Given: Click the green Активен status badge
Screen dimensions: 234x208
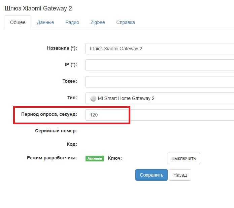Looking at the screenshot, I should [x=95, y=158].
